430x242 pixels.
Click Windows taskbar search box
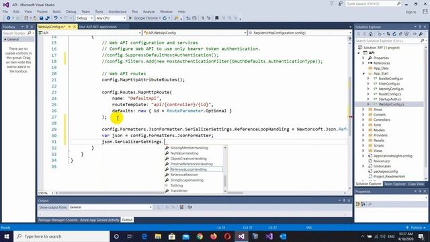click(x=61, y=236)
